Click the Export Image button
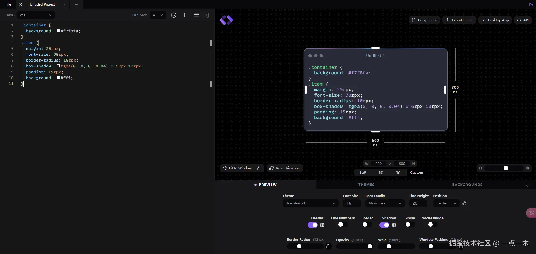This screenshot has width=536, height=254. pos(460,20)
